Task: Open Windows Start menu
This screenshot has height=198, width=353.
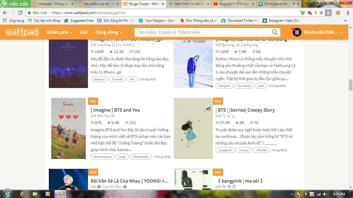Action: coord(7,194)
